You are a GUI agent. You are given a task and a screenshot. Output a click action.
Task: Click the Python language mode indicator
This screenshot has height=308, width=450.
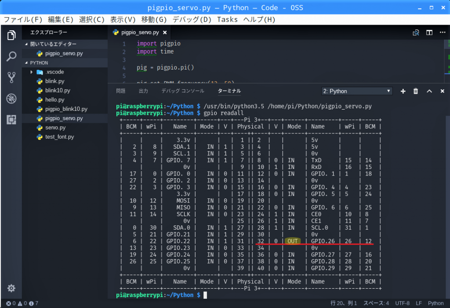pyautogui.click(x=435, y=303)
